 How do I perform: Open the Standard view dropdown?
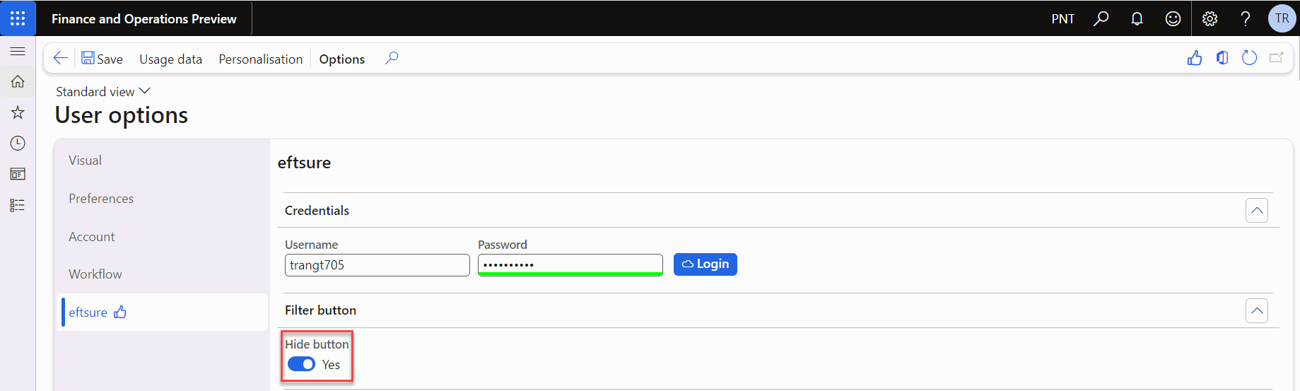tap(103, 91)
